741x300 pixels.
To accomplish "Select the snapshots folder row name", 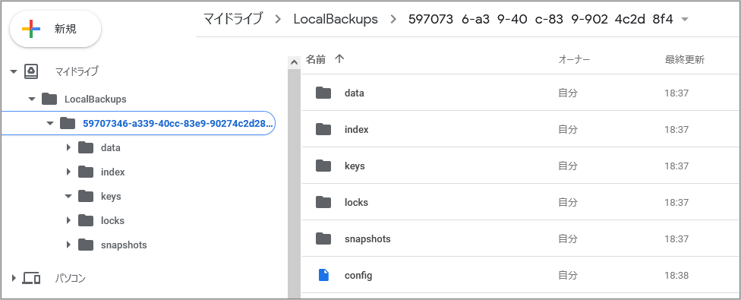I will [x=367, y=238].
